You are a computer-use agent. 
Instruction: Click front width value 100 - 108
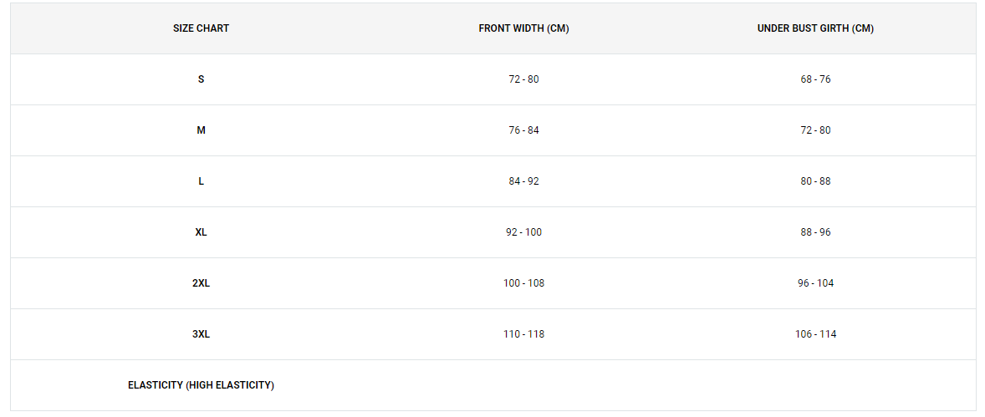(x=524, y=282)
